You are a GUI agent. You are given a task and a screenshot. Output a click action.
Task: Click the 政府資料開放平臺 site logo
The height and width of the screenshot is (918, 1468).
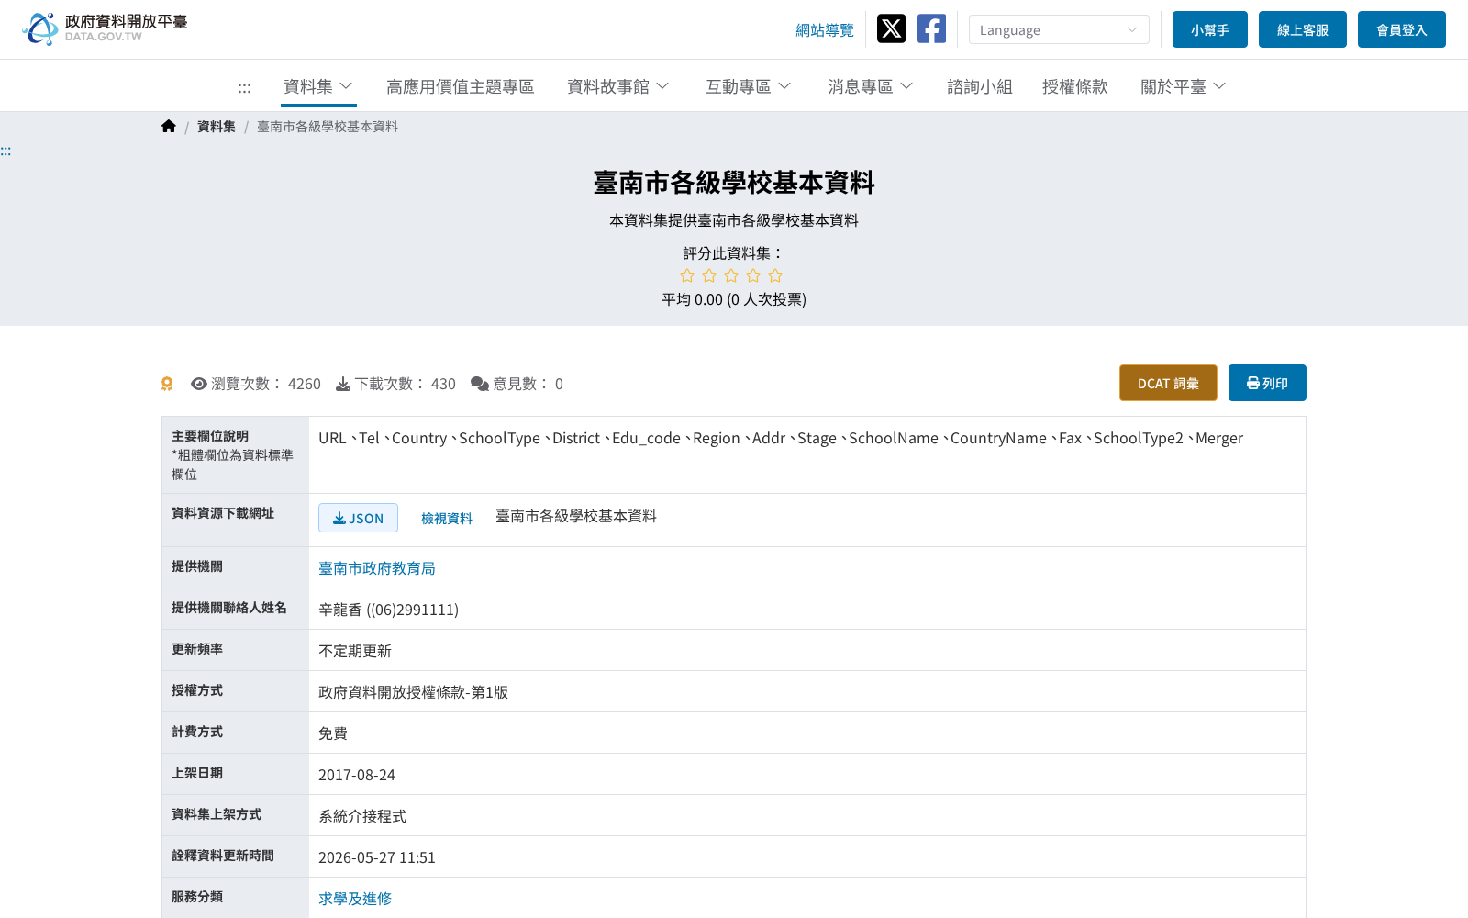pos(105,28)
